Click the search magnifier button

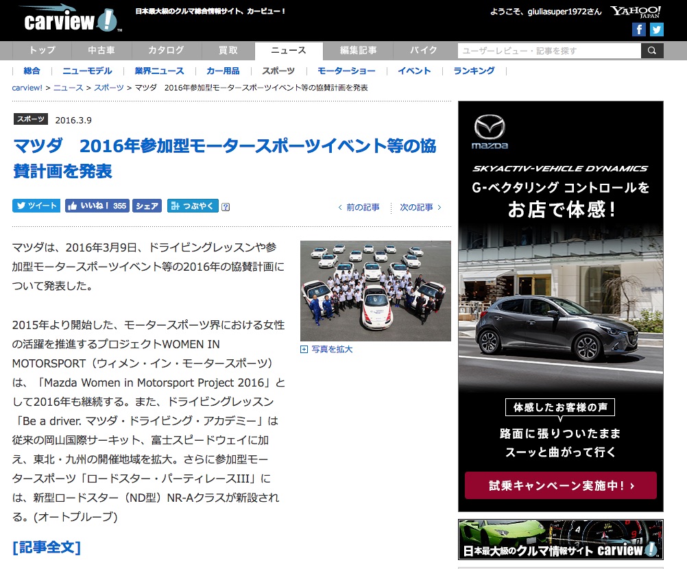(652, 51)
